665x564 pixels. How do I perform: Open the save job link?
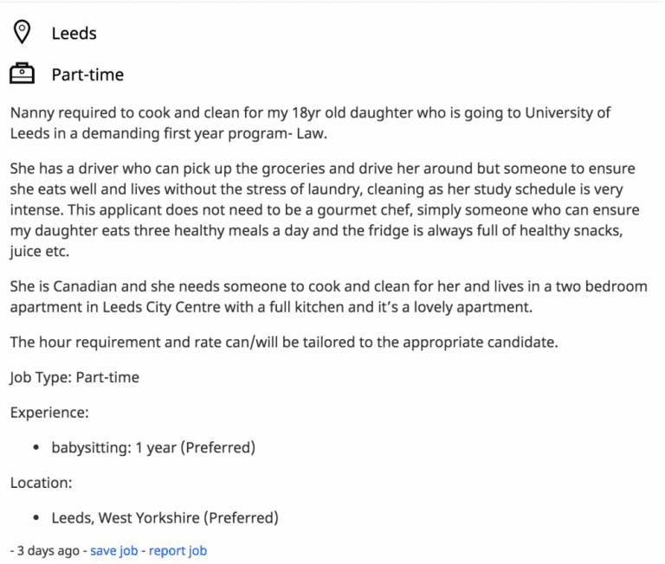tap(114, 550)
